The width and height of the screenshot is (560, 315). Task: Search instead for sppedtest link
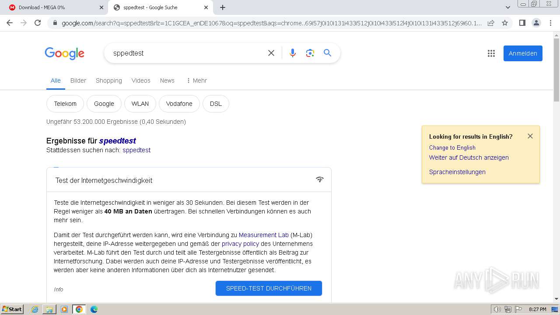pyautogui.click(x=136, y=150)
